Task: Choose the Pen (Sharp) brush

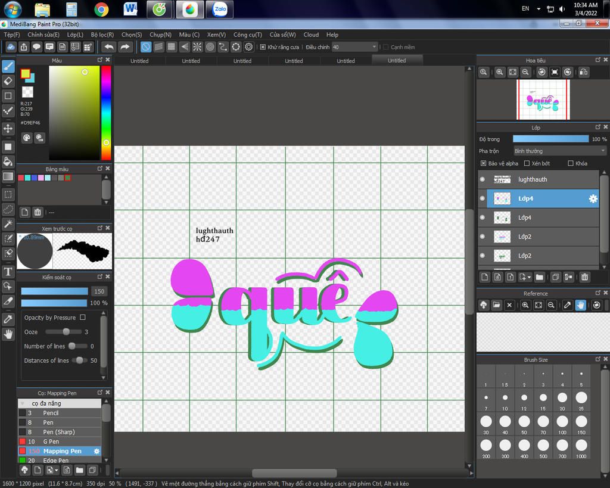Action: [x=60, y=432]
